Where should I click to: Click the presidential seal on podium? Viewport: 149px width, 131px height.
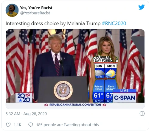tap(63, 90)
